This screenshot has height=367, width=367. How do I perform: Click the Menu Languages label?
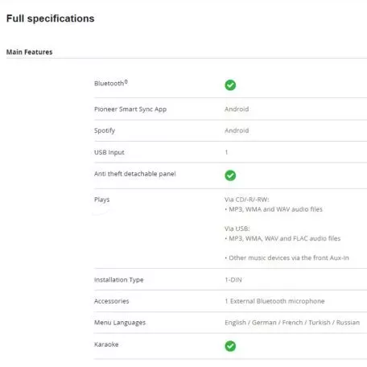120,323
